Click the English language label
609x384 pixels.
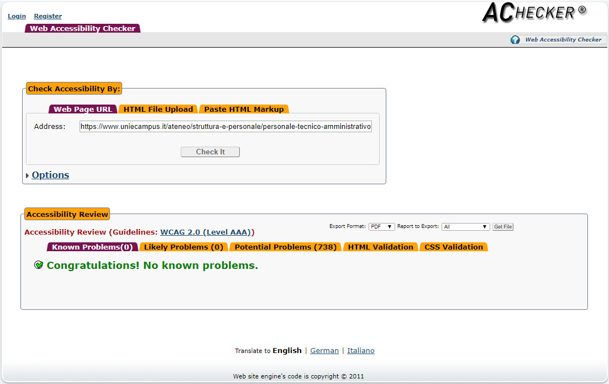[287, 351]
